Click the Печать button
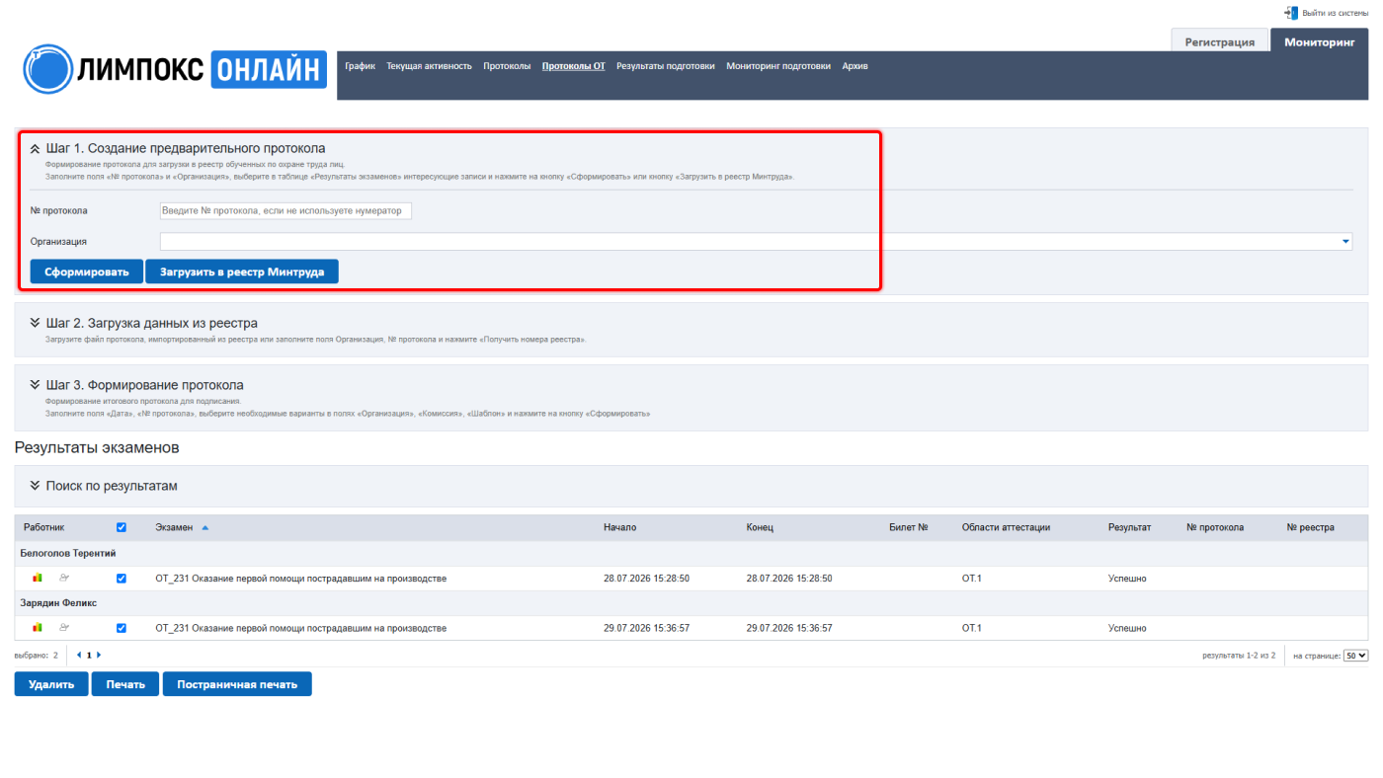This screenshot has width=1383, height=778. tap(125, 684)
